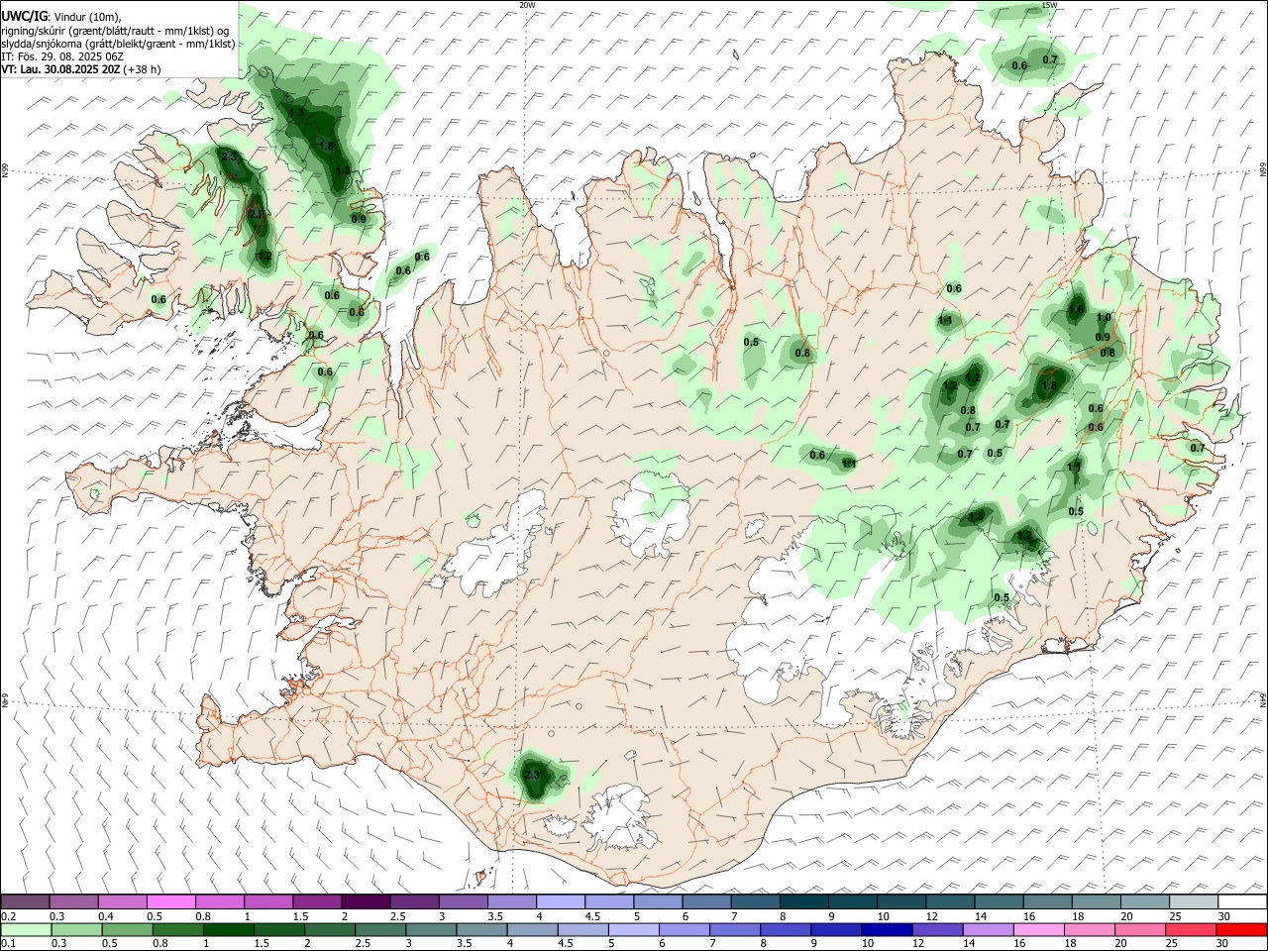Pick the dark teal swatch starting at 8, upper scale
The width and height of the screenshot is (1268, 951).
(803, 901)
